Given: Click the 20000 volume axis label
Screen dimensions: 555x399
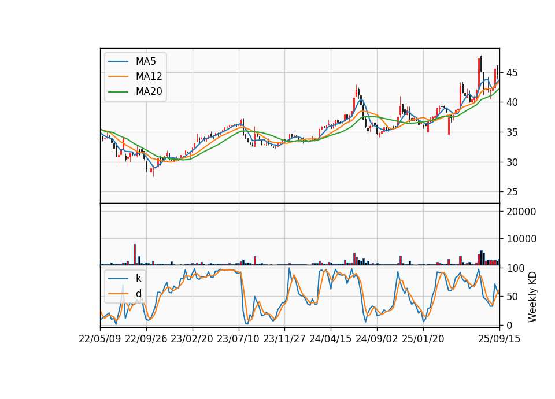Looking at the screenshot, I should coord(521,212).
